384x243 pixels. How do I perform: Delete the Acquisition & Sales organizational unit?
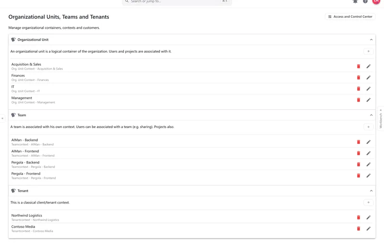click(x=358, y=66)
